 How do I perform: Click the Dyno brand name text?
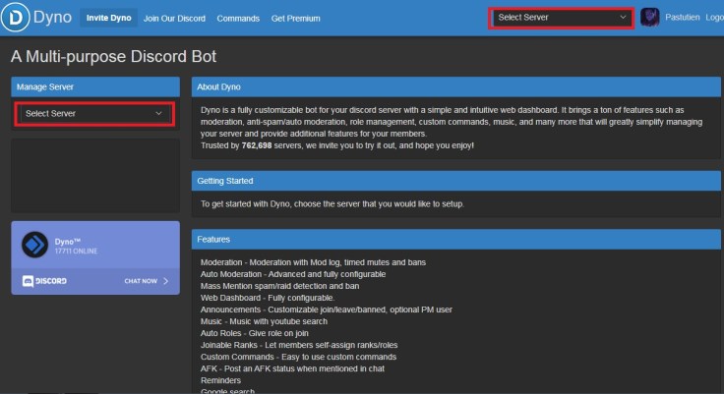pos(53,18)
